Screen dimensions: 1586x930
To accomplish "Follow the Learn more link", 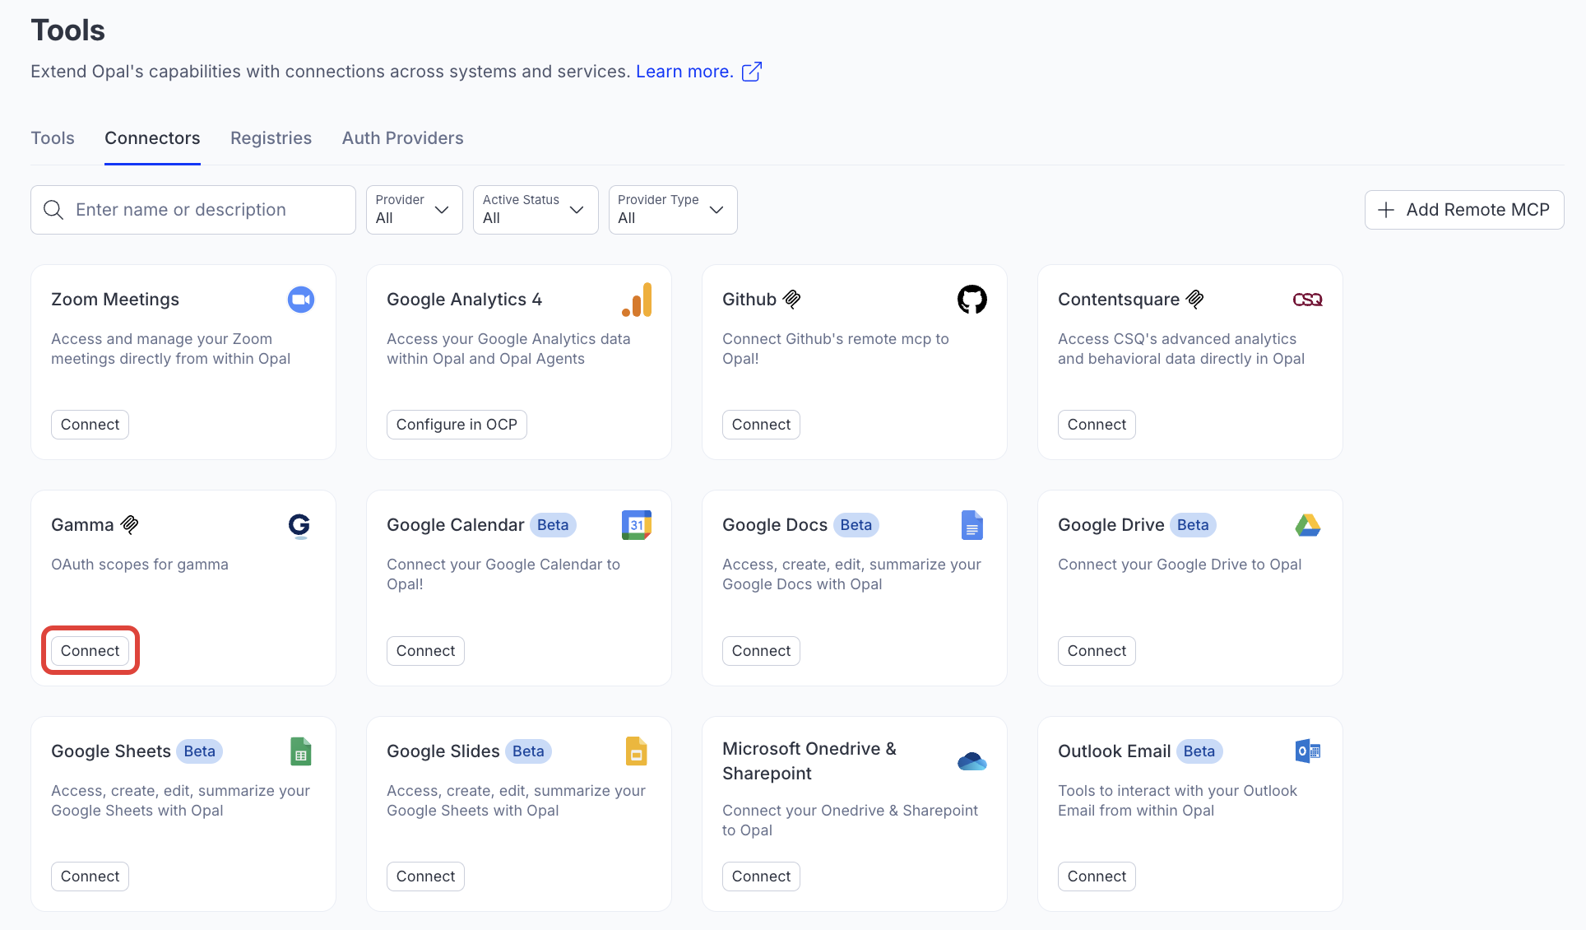I will pyautogui.click(x=684, y=72).
